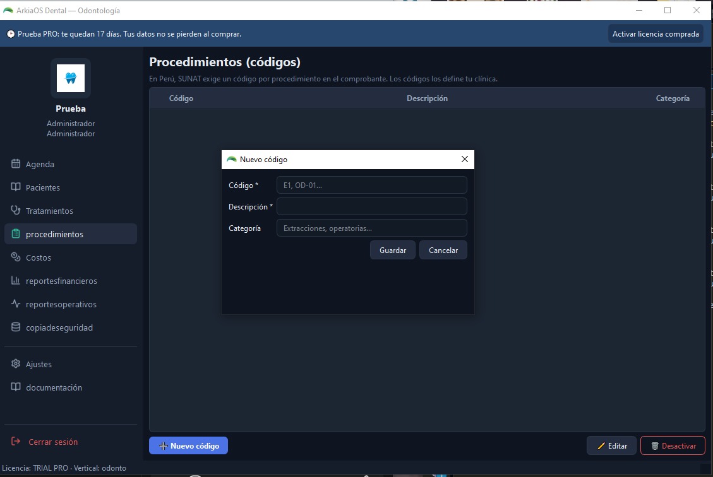Viewport: 713px width, 477px height.
Task: Close the Nuevo código dialog
Action: 464,159
